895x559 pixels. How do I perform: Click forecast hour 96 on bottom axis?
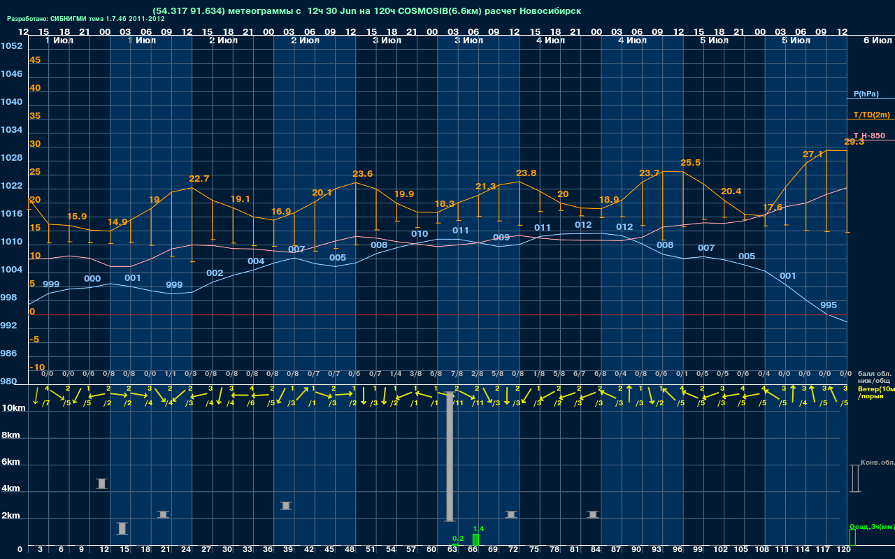coord(677,550)
